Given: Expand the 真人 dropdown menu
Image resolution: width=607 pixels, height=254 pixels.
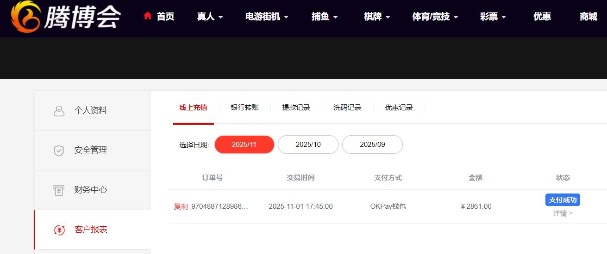Looking at the screenshot, I should (x=210, y=17).
